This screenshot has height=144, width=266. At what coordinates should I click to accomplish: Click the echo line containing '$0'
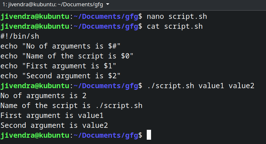(67, 56)
